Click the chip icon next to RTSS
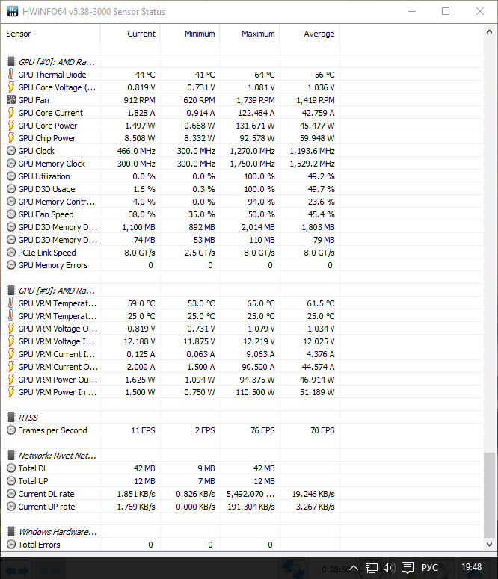This screenshot has width=498, height=579. click(x=11, y=418)
